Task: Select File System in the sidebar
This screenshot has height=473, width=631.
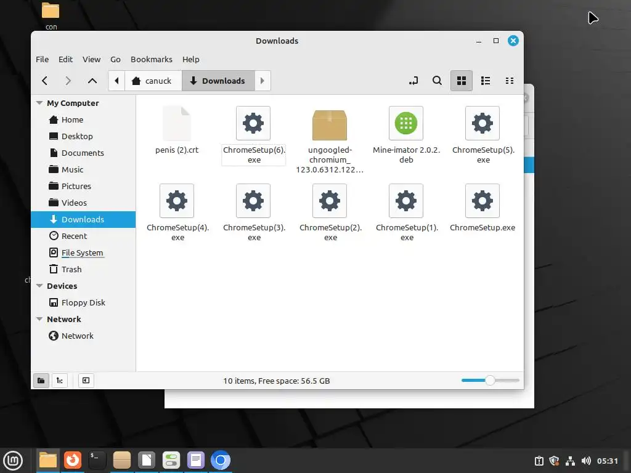Action: coord(83,253)
